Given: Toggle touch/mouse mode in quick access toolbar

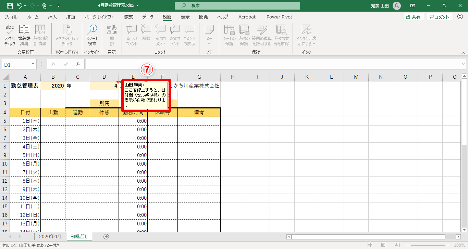Looking at the screenshot, I should [44, 6].
